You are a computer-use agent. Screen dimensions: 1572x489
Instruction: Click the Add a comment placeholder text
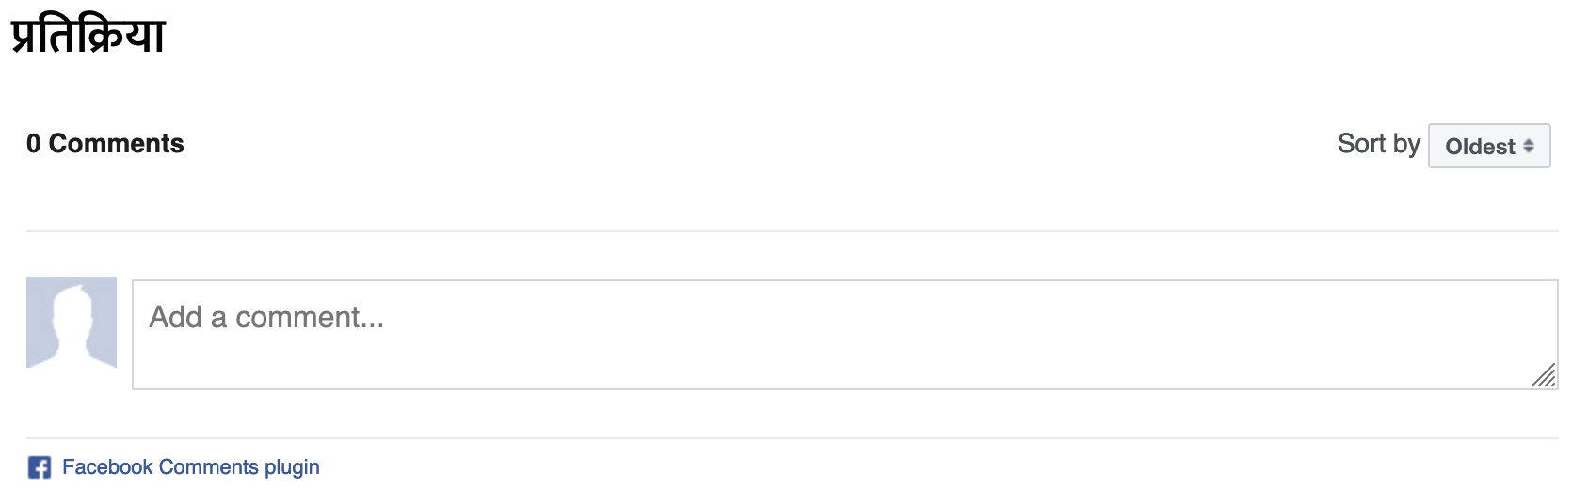coord(266,318)
